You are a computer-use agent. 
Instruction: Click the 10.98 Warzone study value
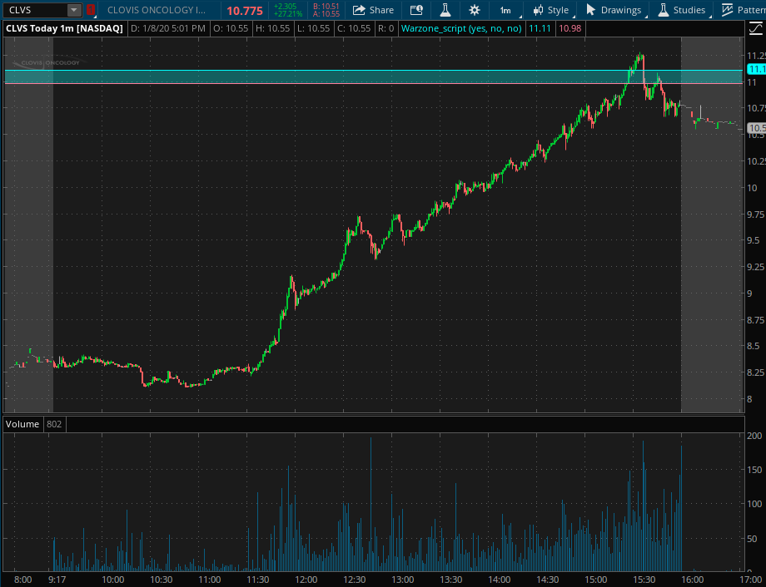pos(570,28)
